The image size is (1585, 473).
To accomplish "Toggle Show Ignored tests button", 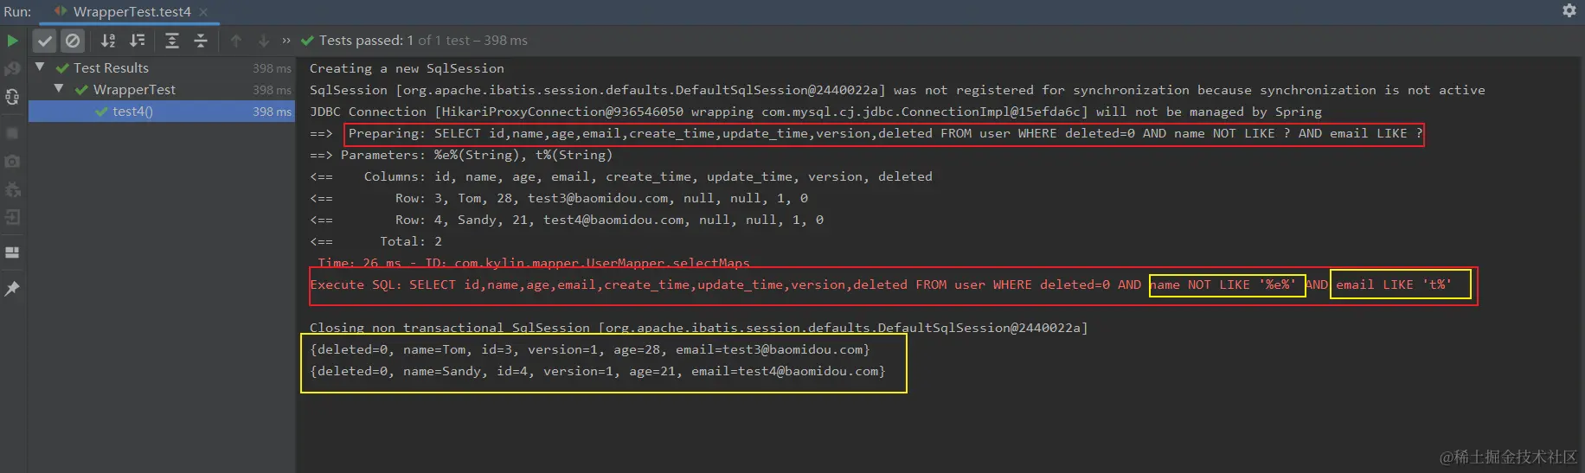I will point(74,41).
